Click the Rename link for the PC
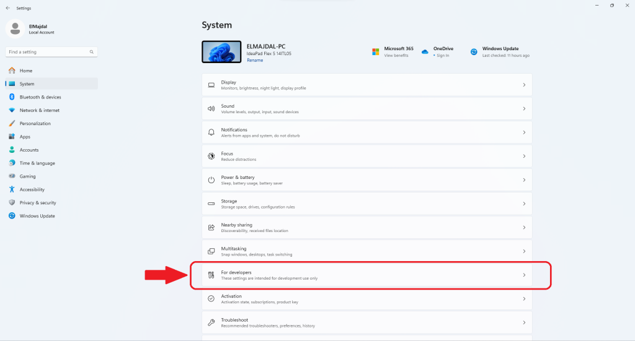The width and height of the screenshot is (635, 341). tap(255, 60)
